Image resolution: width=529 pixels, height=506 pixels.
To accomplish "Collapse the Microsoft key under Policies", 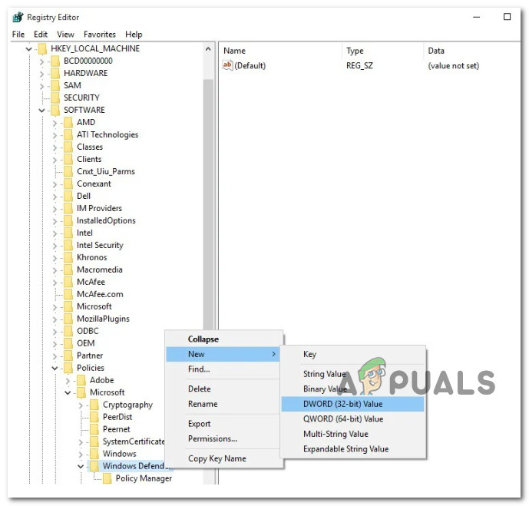I will (x=68, y=393).
